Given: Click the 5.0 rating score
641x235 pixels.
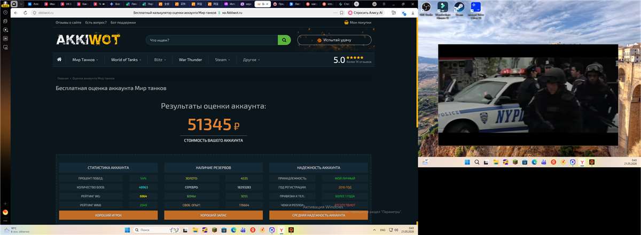Looking at the screenshot, I should pyautogui.click(x=339, y=60).
